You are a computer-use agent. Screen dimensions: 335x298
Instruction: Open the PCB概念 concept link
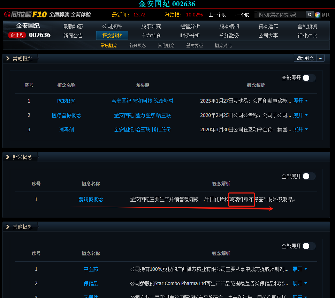66,101
